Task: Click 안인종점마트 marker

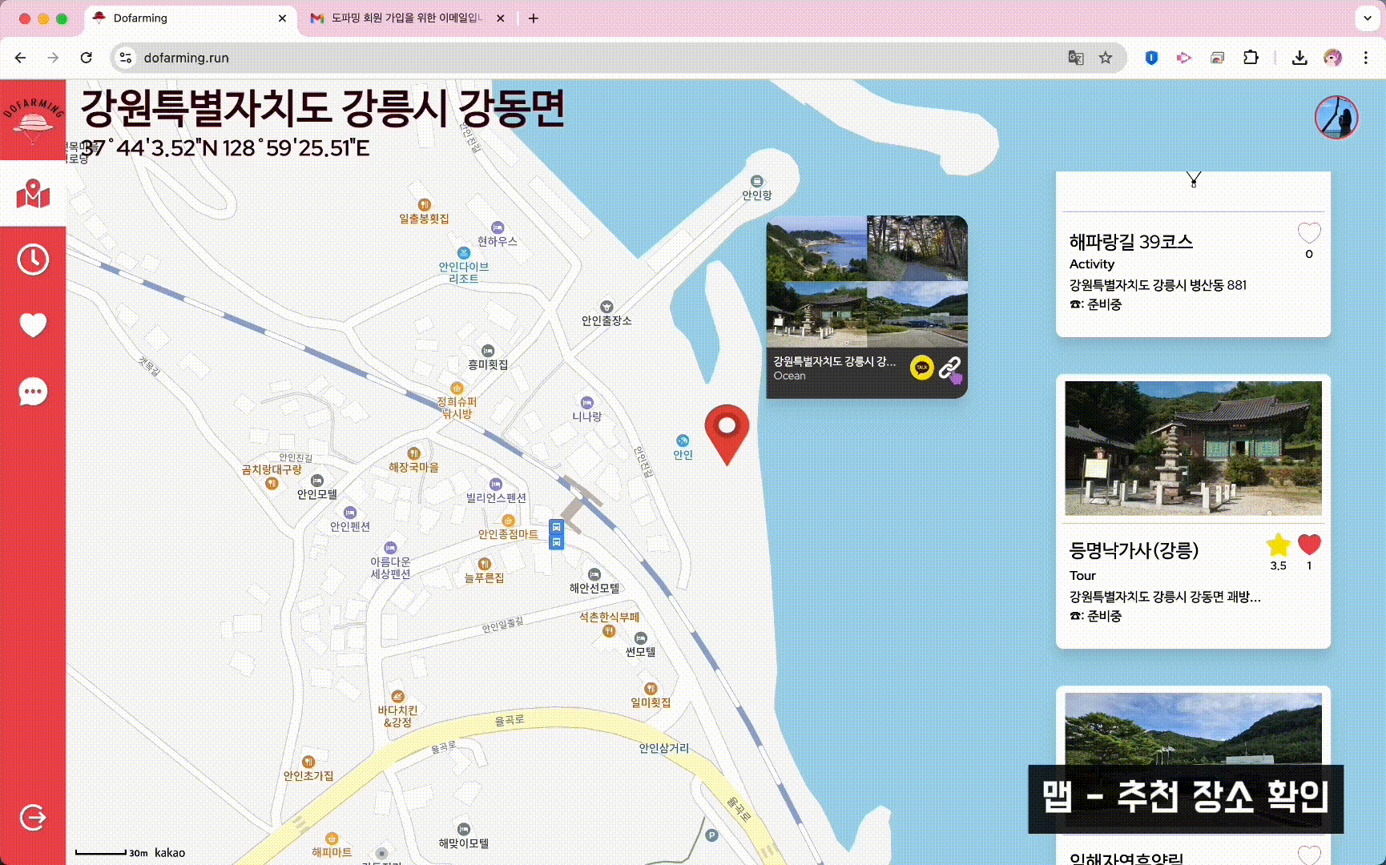Action: (x=508, y=521)
